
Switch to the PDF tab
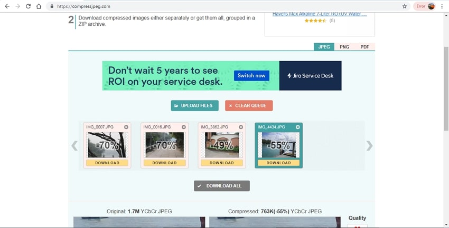tap(364, 47)
